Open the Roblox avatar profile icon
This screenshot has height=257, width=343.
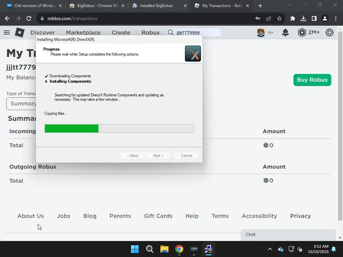(261, 32)
